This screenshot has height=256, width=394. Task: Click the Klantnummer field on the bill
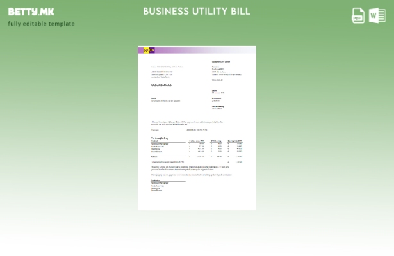[217, 99]
